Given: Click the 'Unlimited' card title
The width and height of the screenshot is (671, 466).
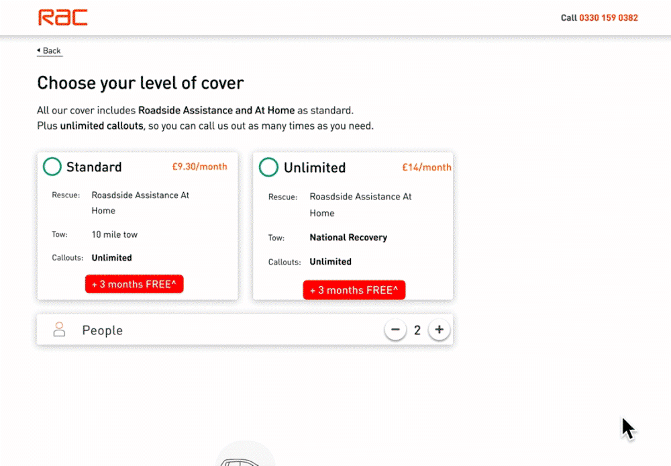Looking at the screenshot, I should point(315,167).
